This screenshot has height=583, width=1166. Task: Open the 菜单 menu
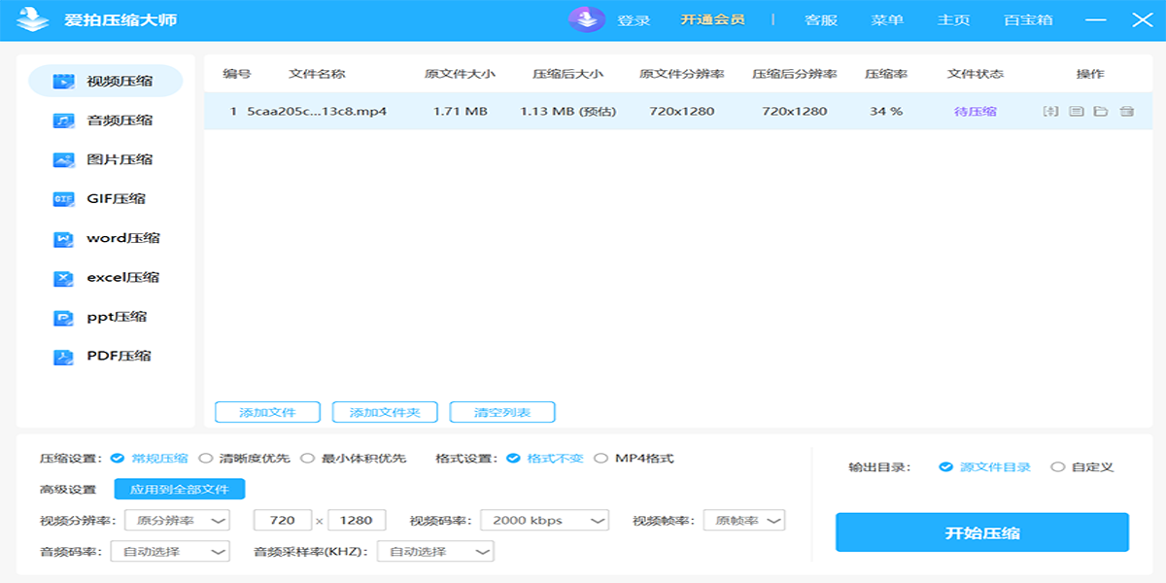pyautogui.click(x=887, y=19)
